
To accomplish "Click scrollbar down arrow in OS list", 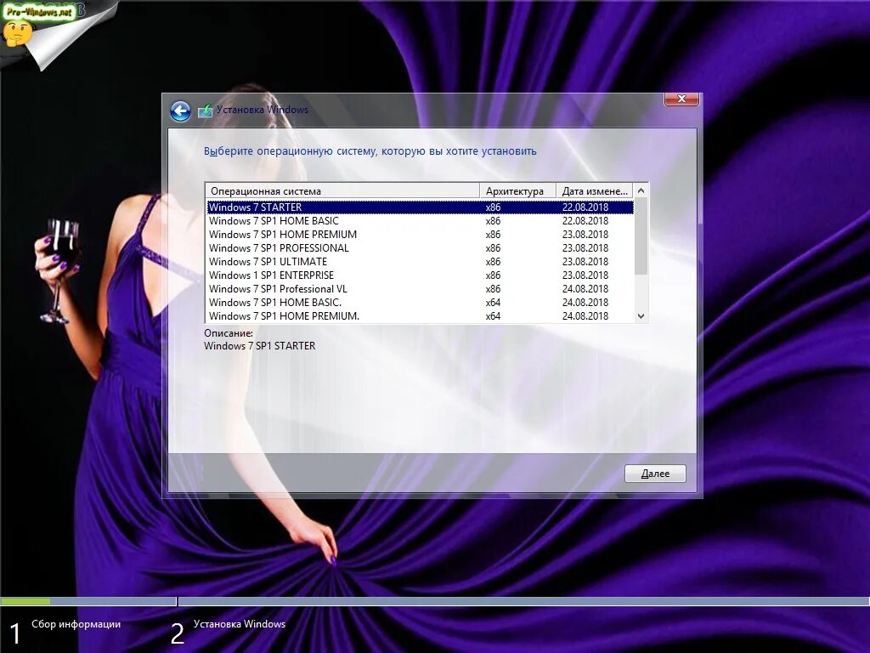I will [x=641, y=316].
